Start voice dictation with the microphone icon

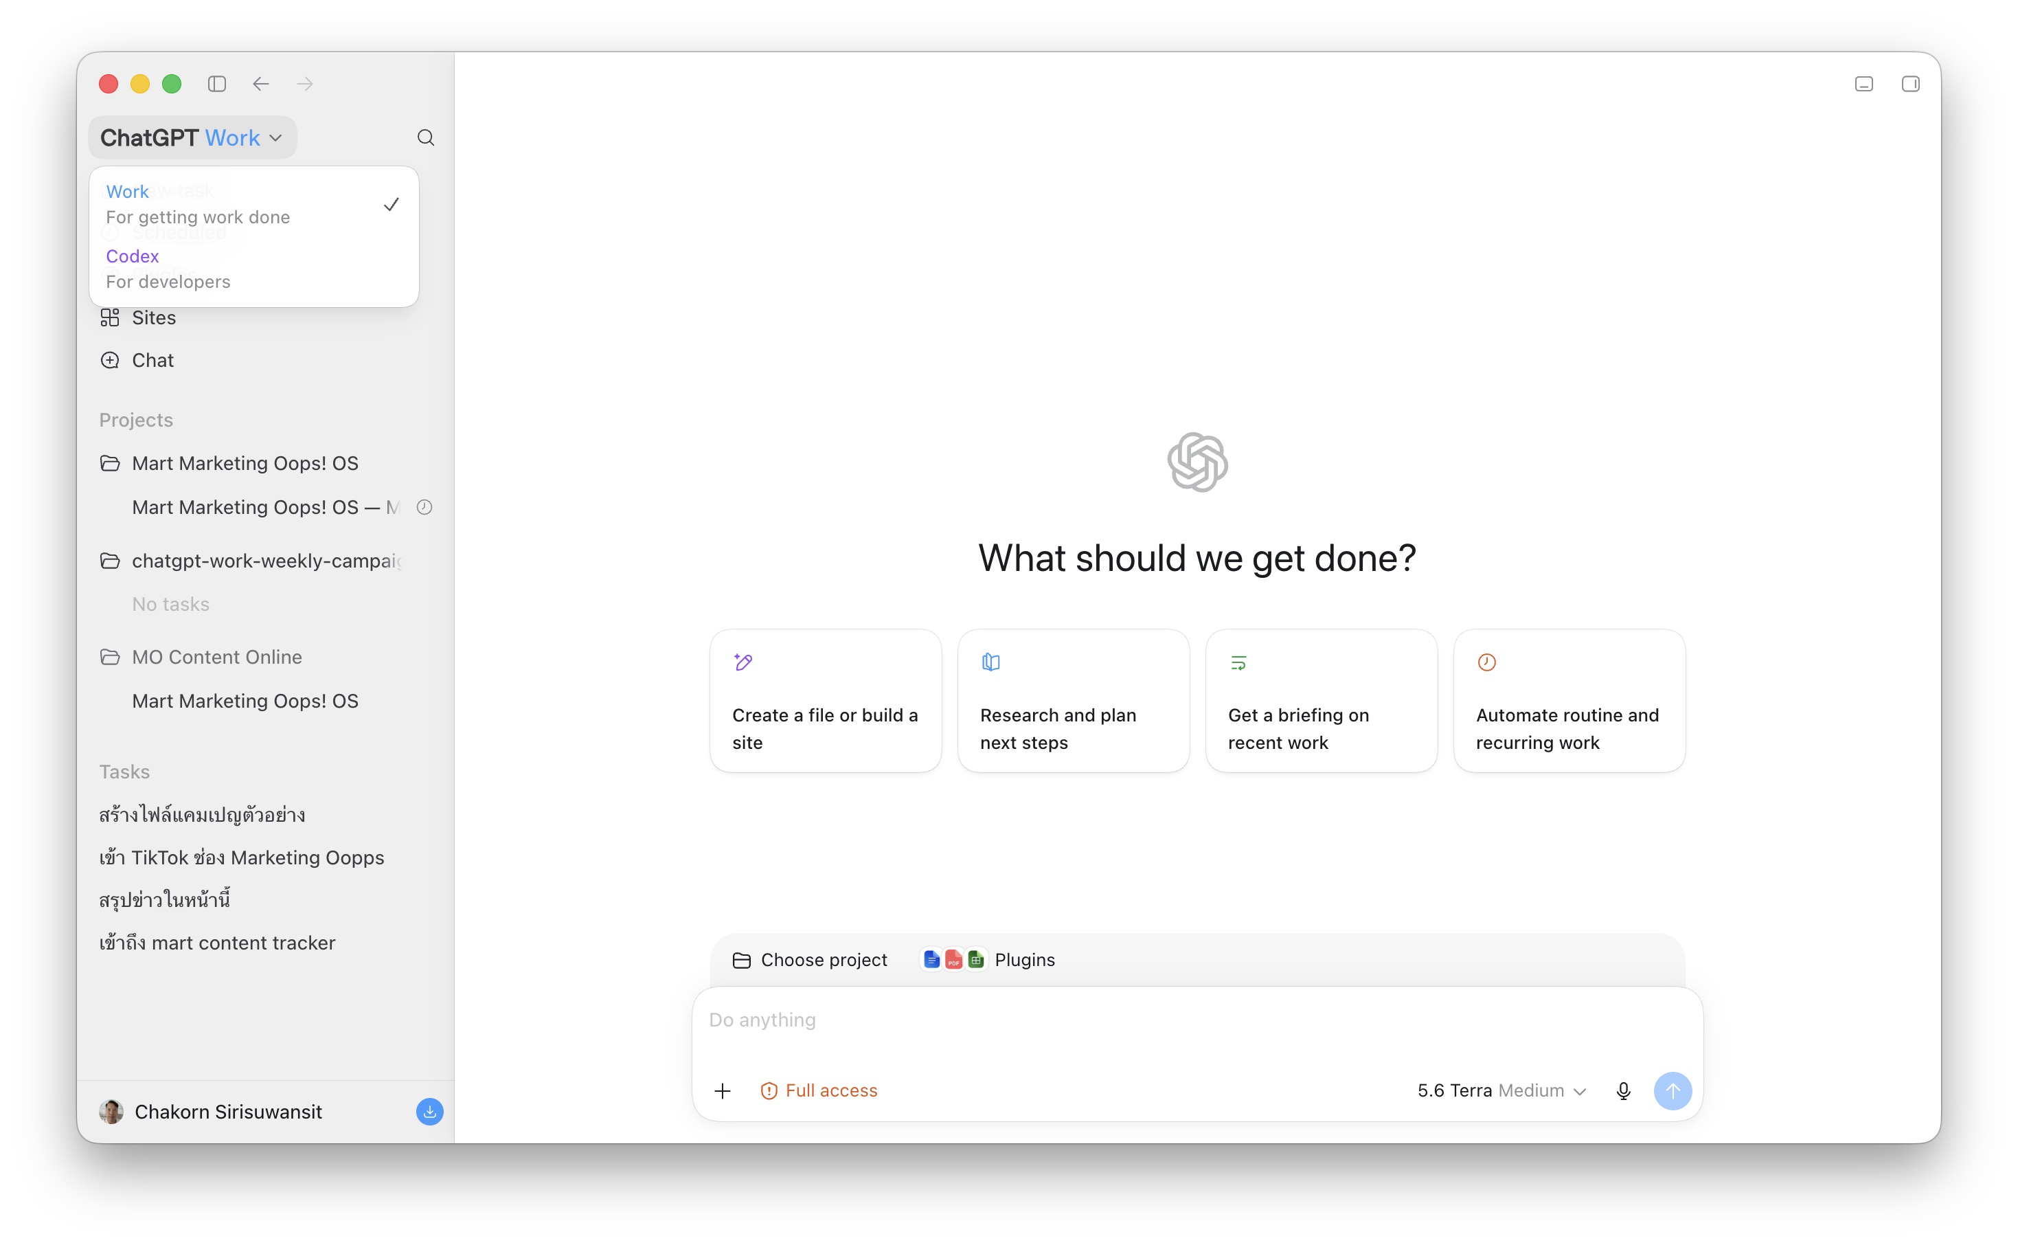(x=1623, y=1091)
